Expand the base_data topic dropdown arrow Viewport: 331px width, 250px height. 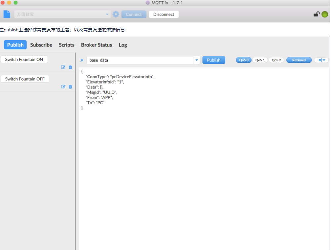coord(197,60)
